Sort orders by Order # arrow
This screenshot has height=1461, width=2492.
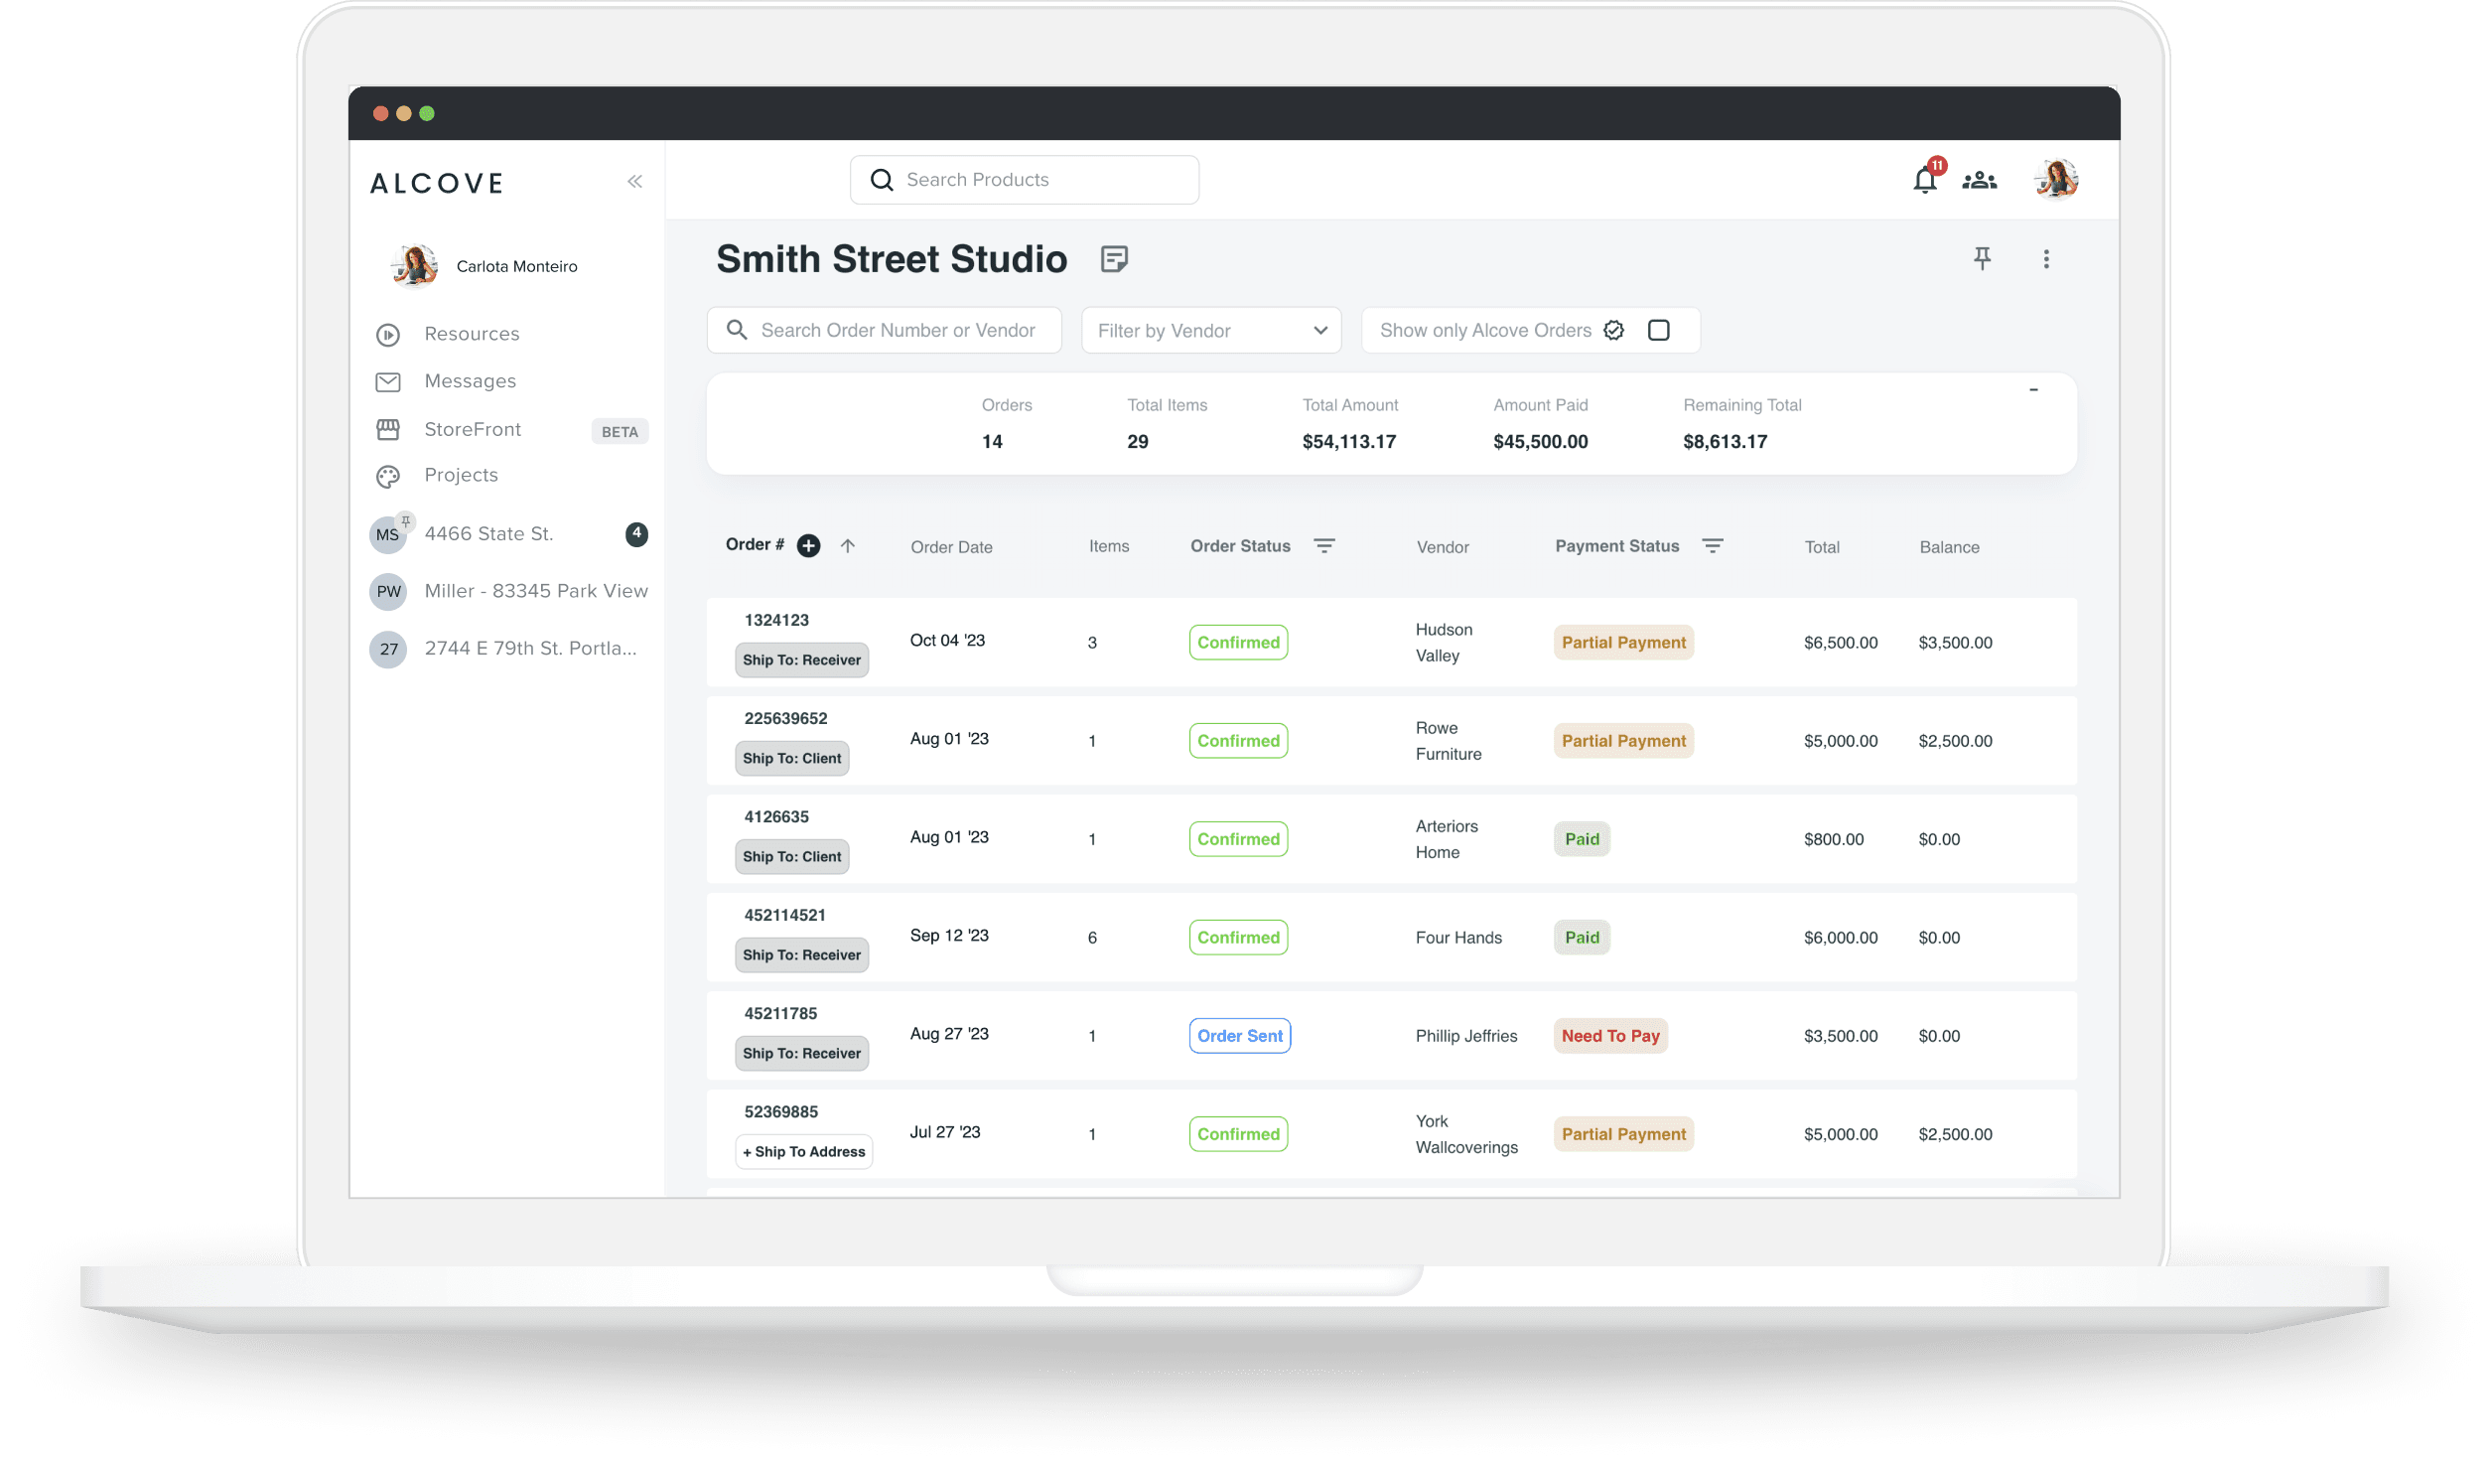pos(847,545)
